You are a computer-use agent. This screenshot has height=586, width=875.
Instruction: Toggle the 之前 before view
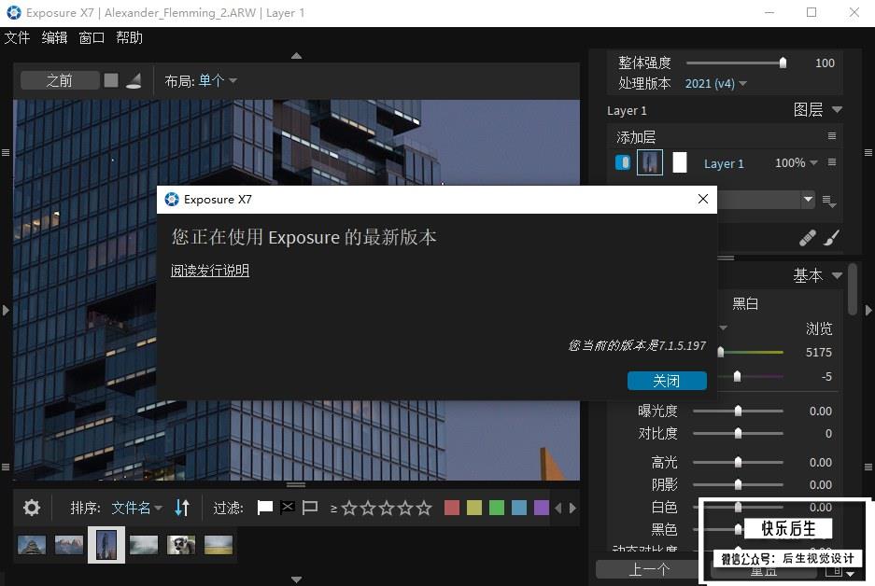click(60, 81)
